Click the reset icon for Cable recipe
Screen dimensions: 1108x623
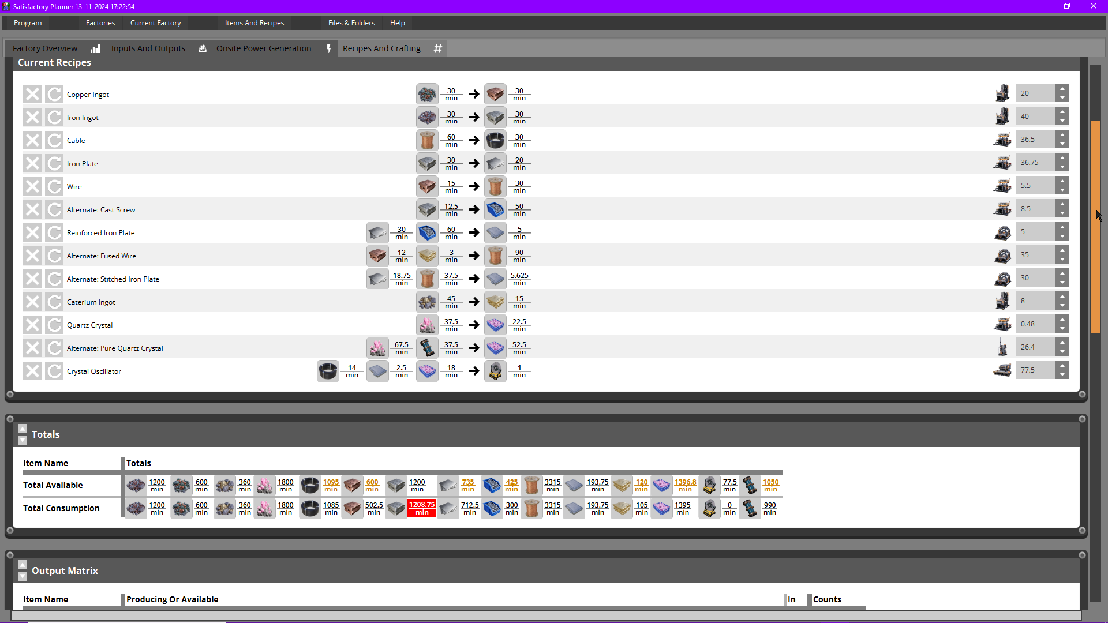pyautogui.click(x=54, y=140)
